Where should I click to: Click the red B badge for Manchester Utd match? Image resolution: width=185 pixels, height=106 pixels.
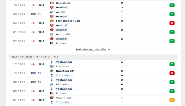tap(172, 23)
